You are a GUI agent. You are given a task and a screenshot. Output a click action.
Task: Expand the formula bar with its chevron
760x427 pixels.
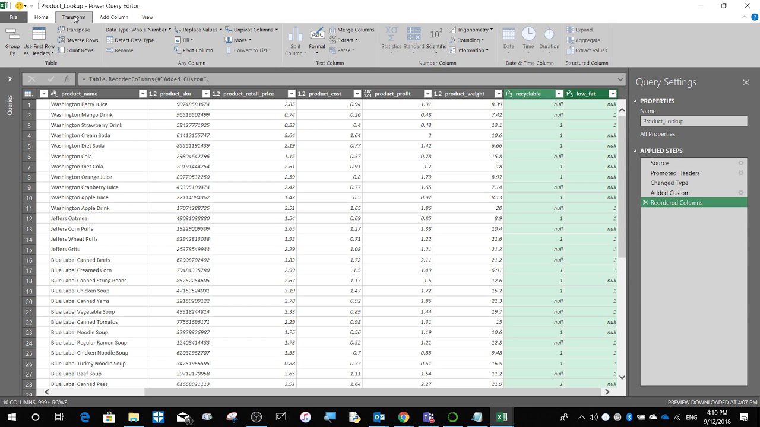[620, 79]
